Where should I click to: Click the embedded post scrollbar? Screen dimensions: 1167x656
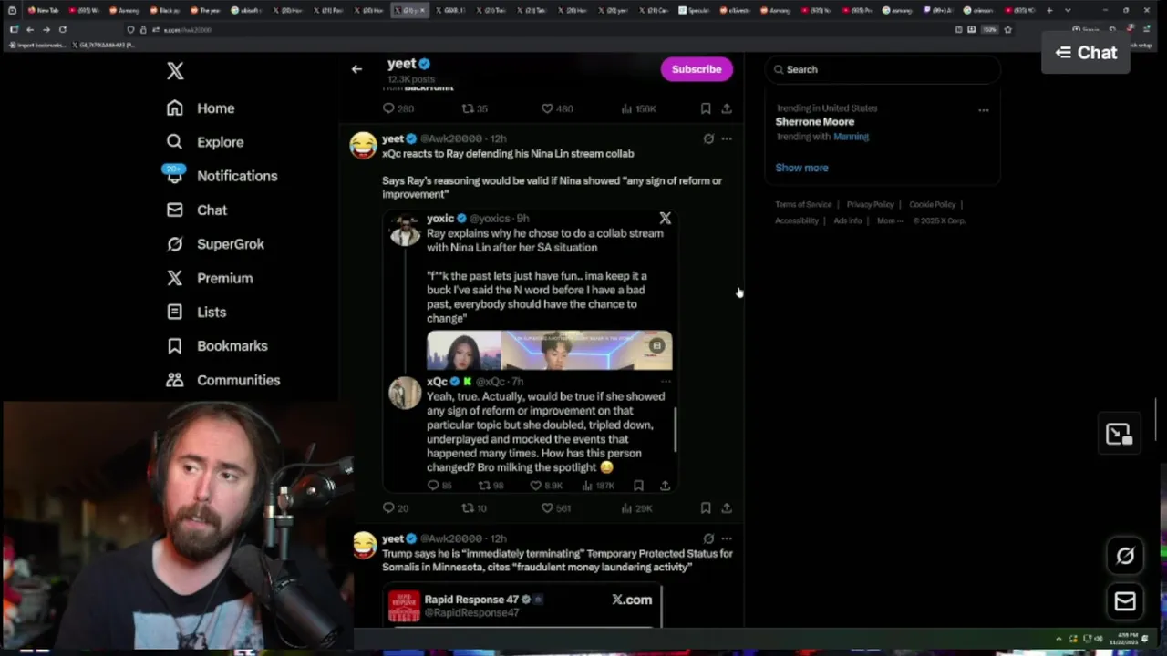coord(676,429)
